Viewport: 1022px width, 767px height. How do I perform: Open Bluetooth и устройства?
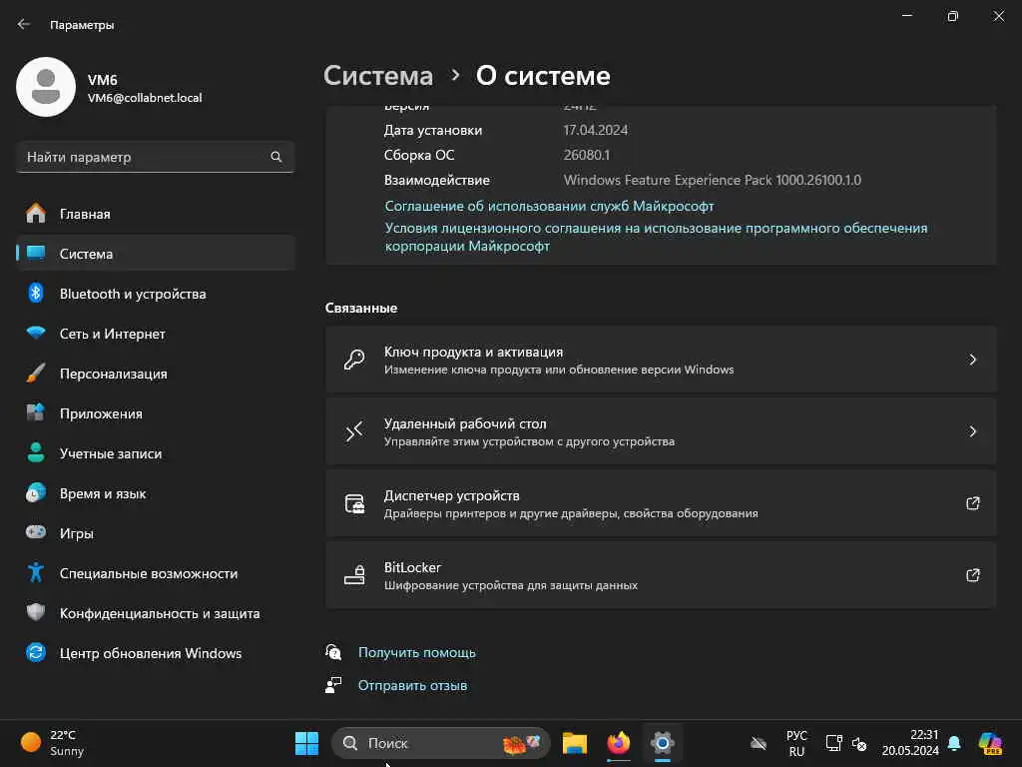[x=155, y=294]
